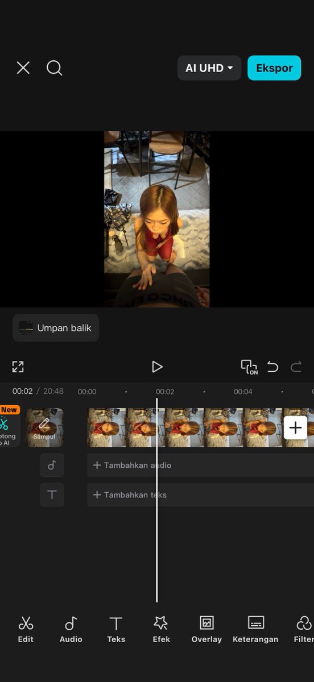This screenshot has height=682, width=314.
Task: Open the Edit scissors tool
Action: coord(26,630)
